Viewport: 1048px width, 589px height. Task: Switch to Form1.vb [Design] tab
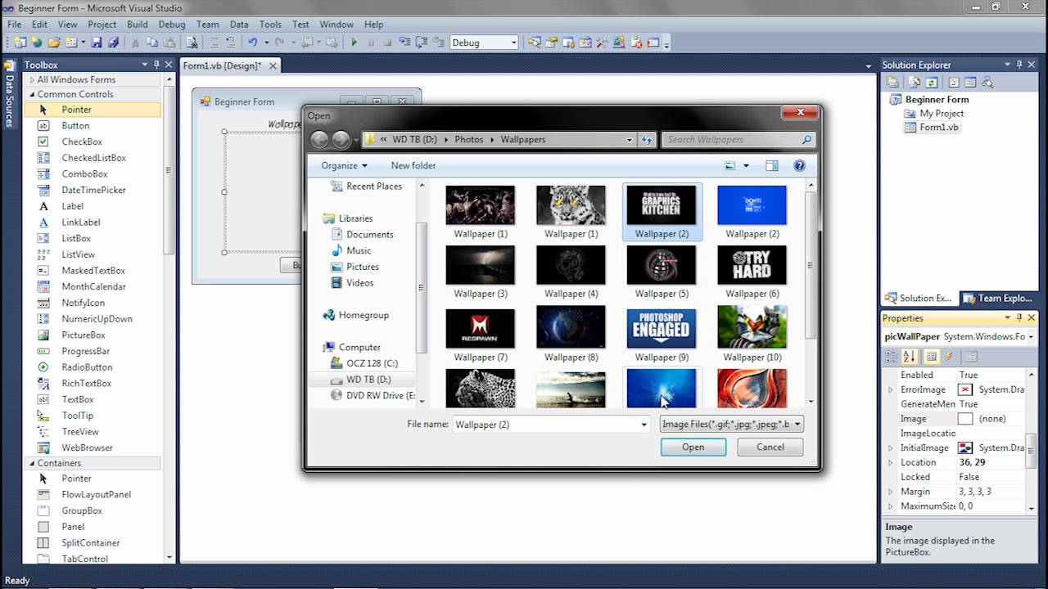tap(223, 65)
